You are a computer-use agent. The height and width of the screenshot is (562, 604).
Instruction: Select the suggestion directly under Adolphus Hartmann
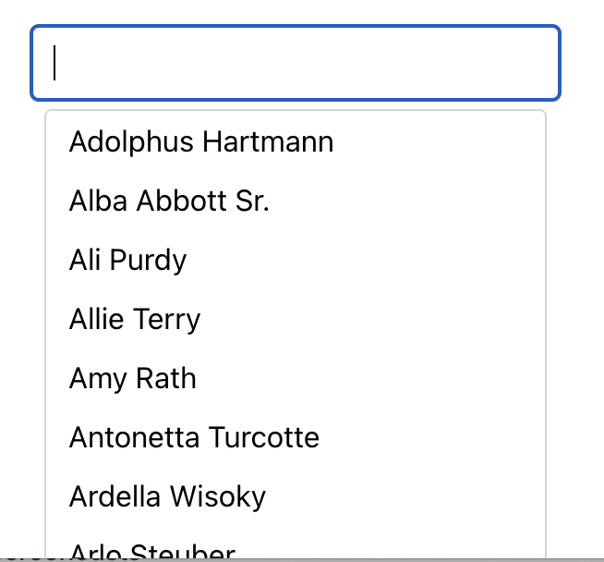[x=169, y=202]
